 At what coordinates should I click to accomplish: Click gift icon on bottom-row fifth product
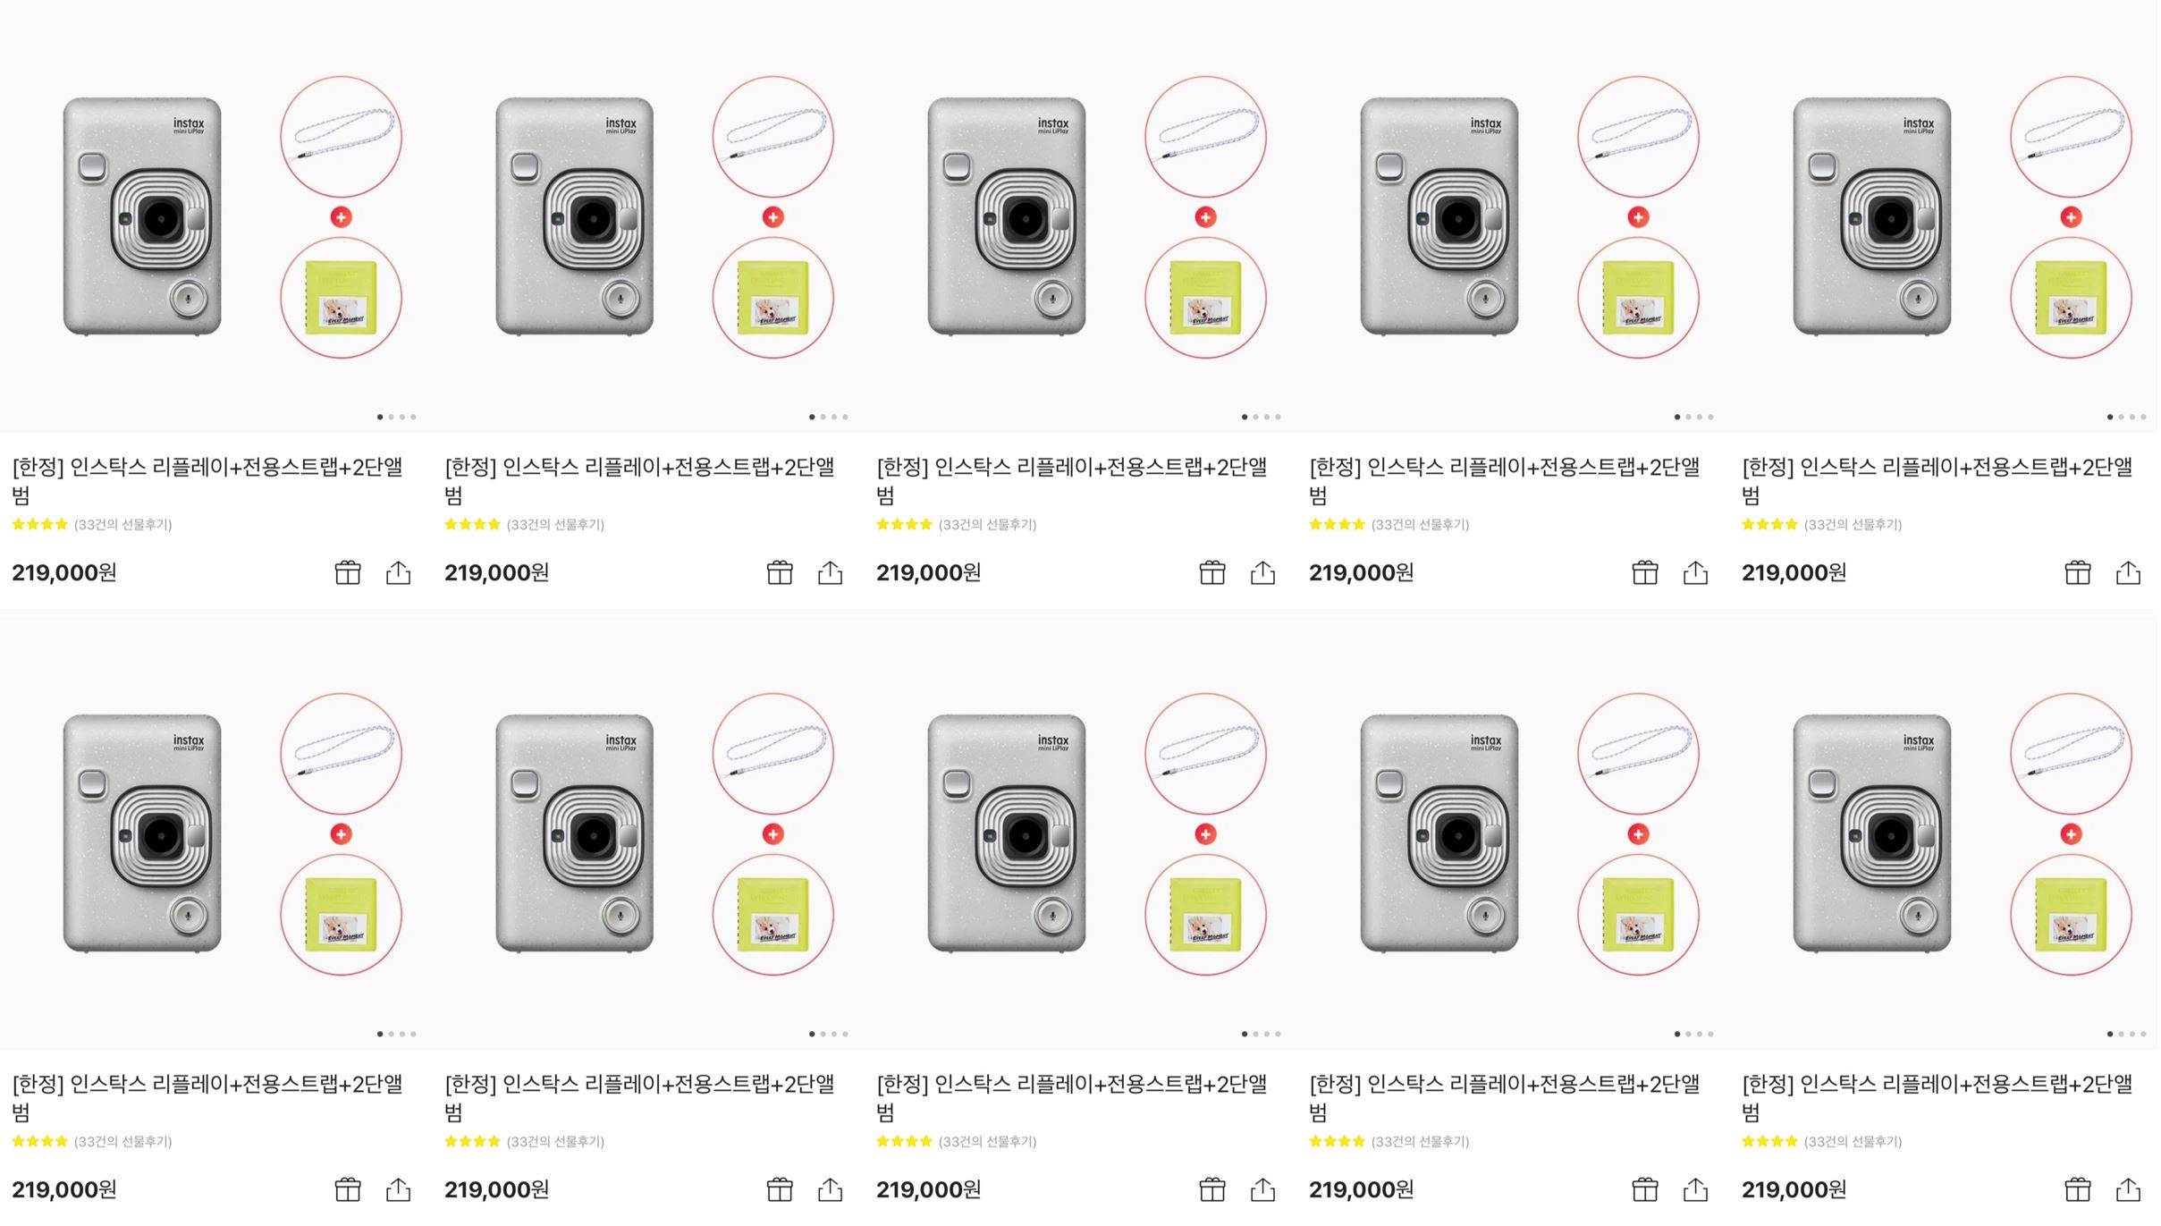[2078, 1189]
